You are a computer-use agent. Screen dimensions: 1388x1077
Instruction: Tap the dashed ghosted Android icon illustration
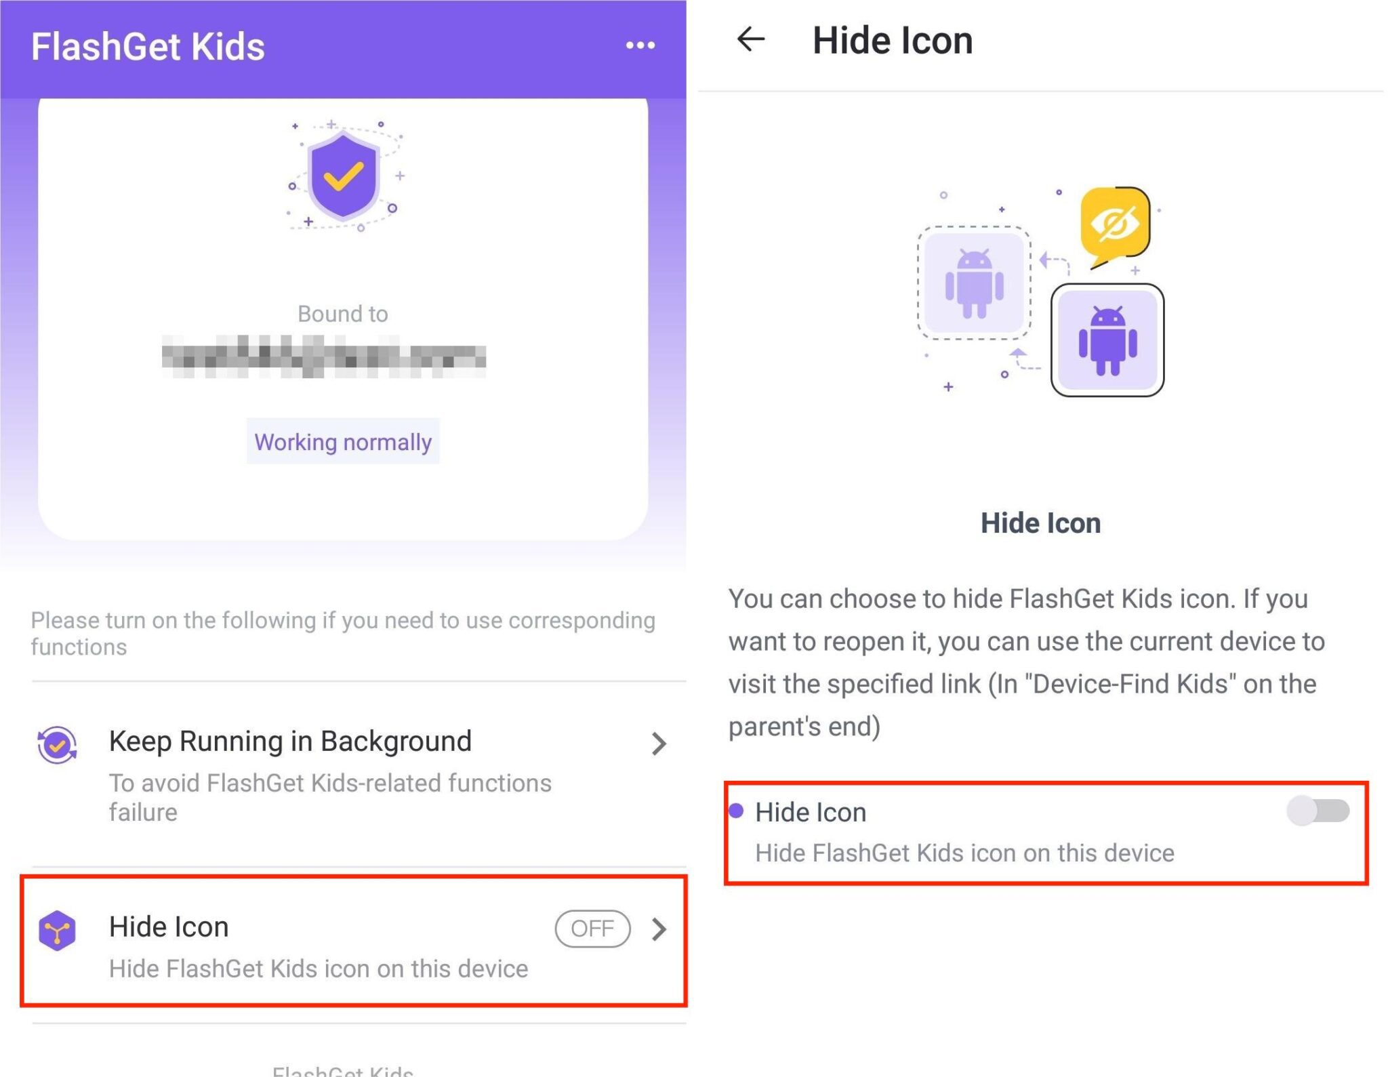pyautogui.click(x=974, y=283)
